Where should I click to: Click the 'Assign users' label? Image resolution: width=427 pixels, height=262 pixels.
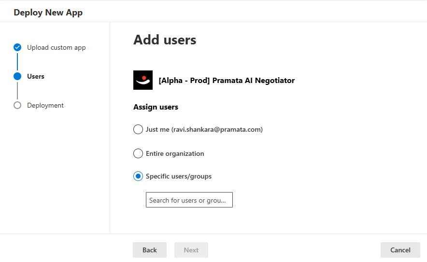tap(156, 107)
